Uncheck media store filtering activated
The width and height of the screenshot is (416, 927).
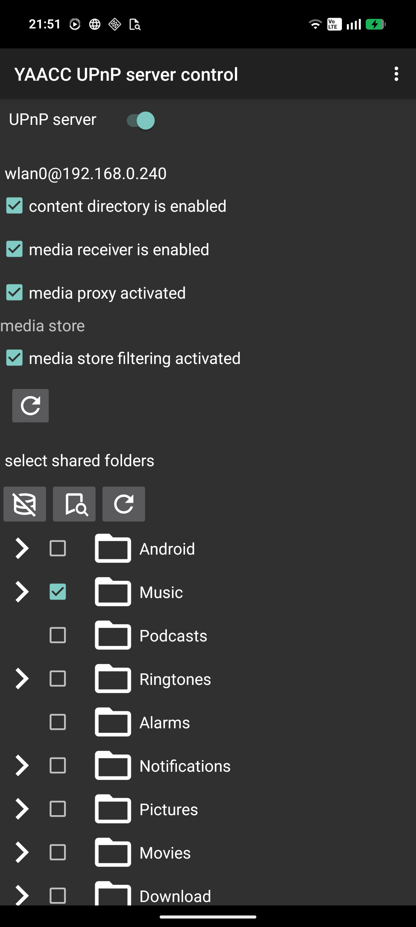coord(15,358)
